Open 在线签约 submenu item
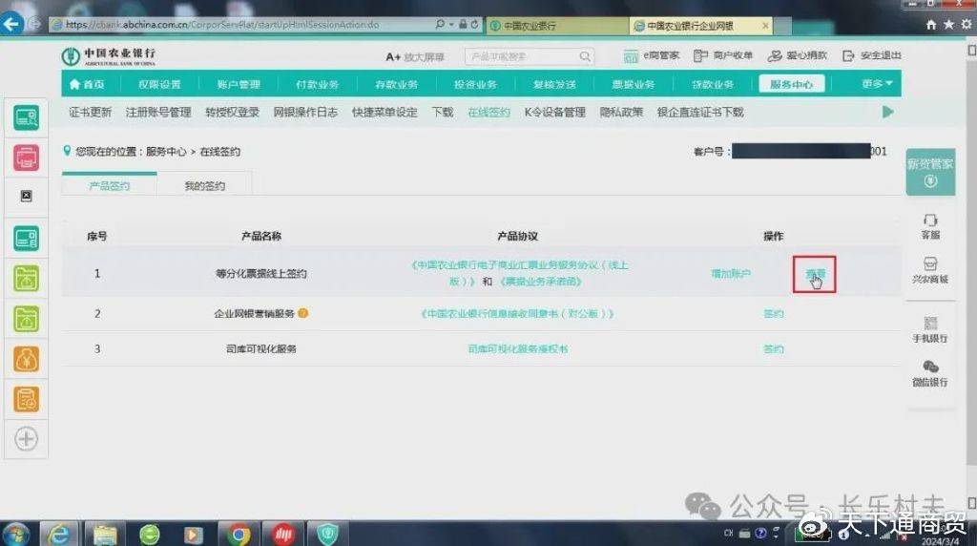Viewport: 977px width, 546px height. tap(488, 113)
